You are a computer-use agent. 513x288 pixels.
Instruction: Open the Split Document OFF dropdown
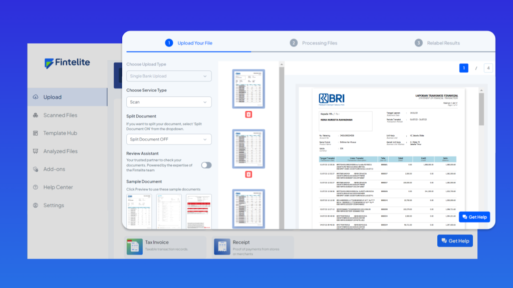click(169, 139)
